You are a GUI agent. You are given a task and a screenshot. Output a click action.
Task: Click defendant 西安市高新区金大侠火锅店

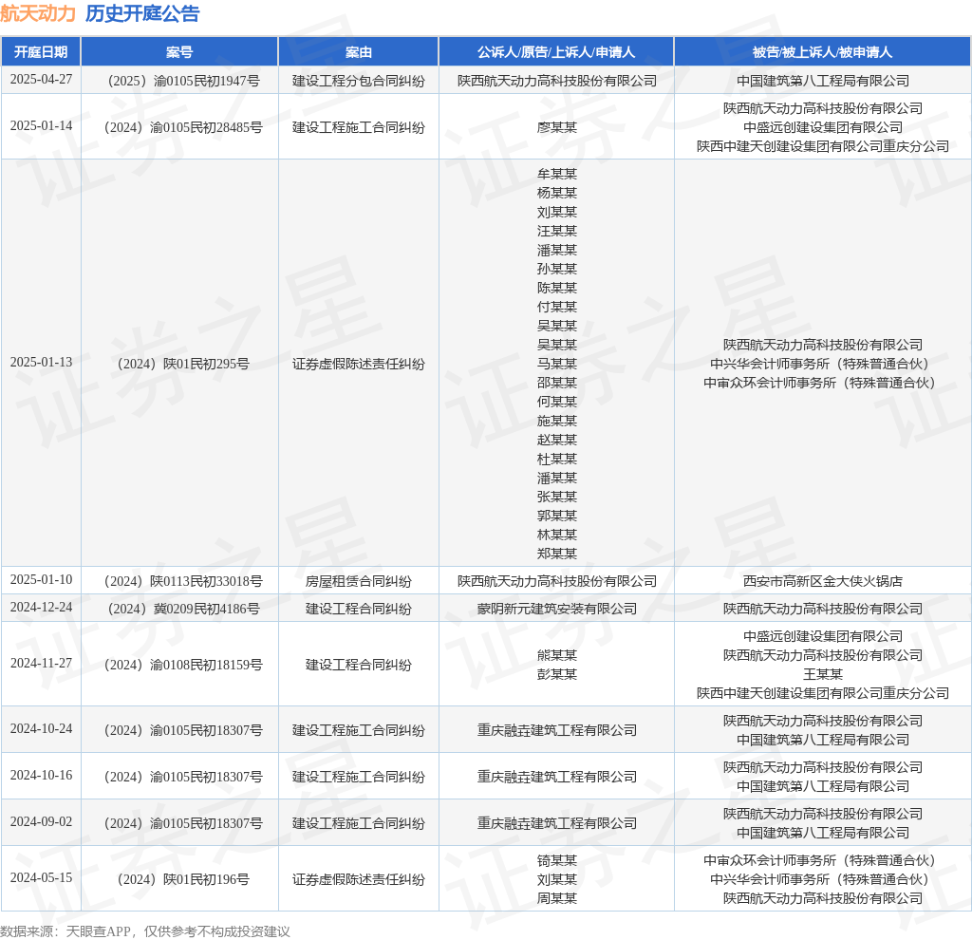point(823,581)
